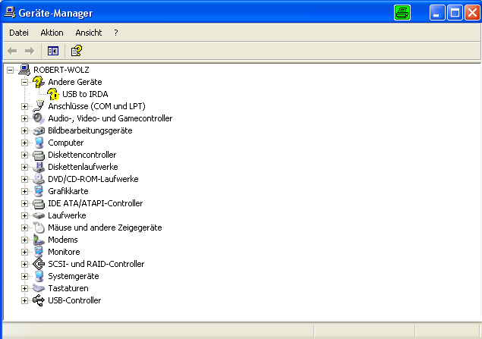The image size is (482, 339).
Task: Select the ROBERT-WOLZ label
Action: tap(61, 70)
